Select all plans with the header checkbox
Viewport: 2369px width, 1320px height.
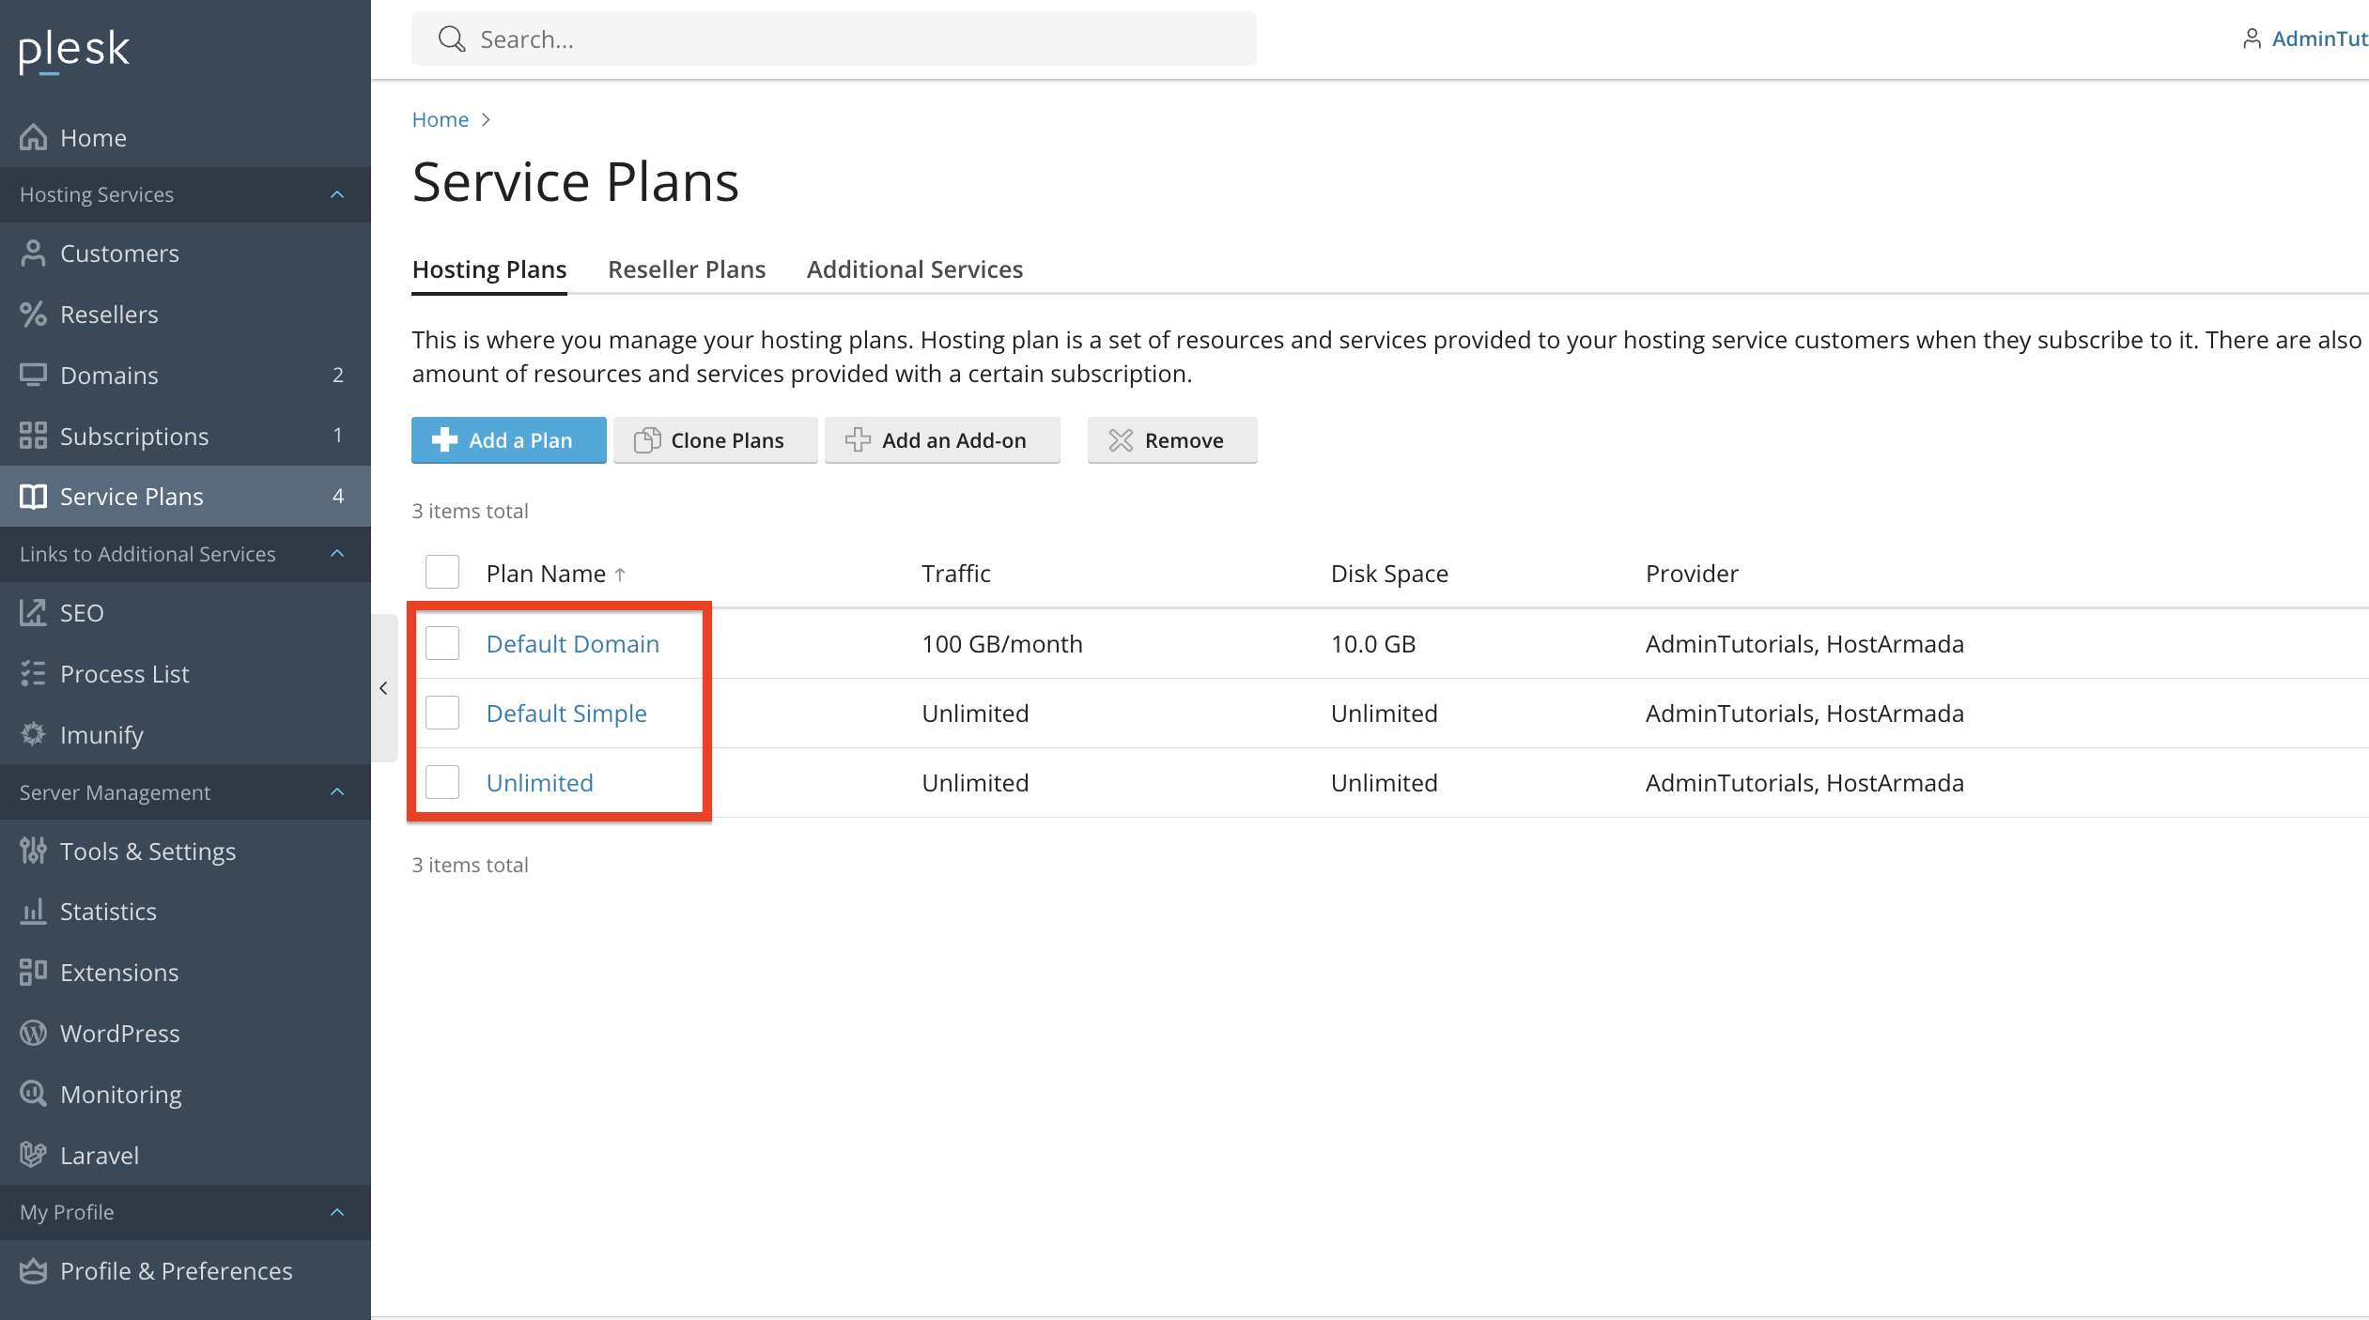coord(442,572)
